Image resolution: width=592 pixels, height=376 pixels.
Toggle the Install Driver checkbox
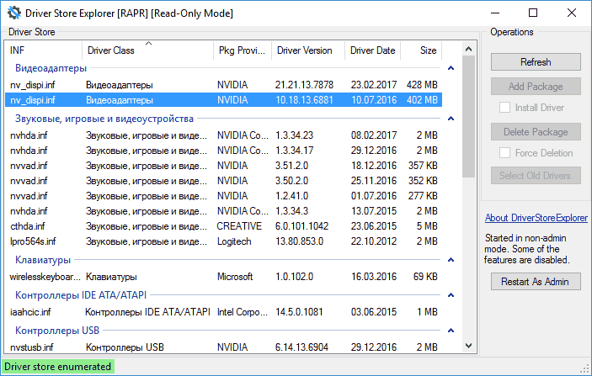point(504,108)
